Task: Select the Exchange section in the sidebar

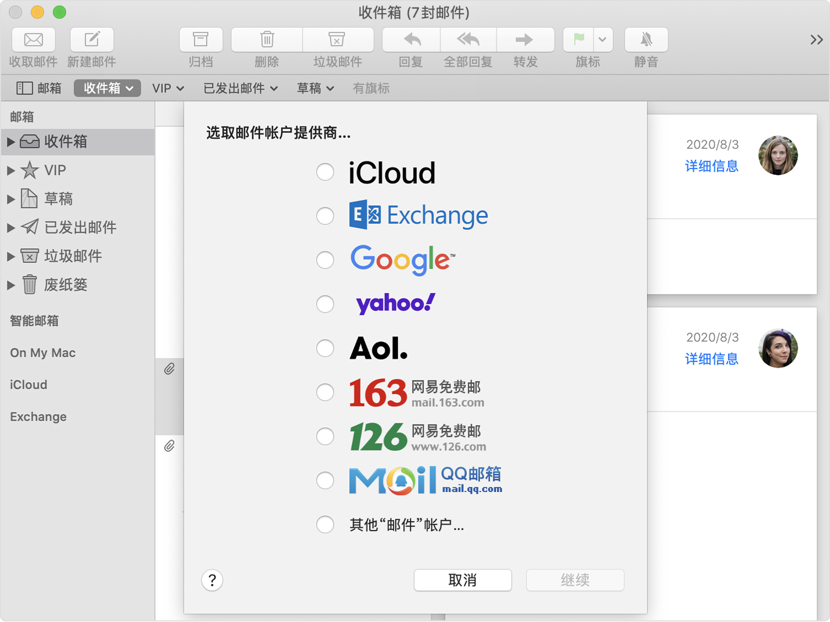Action: 38,417
